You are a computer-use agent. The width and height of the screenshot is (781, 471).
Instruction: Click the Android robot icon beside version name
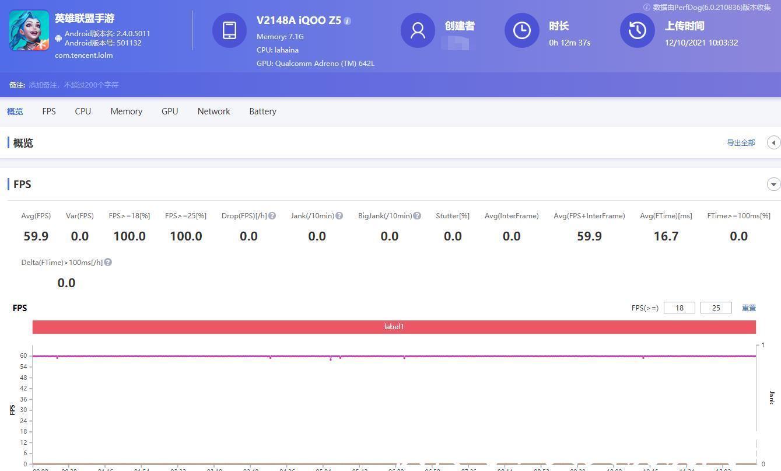point(58,38)
